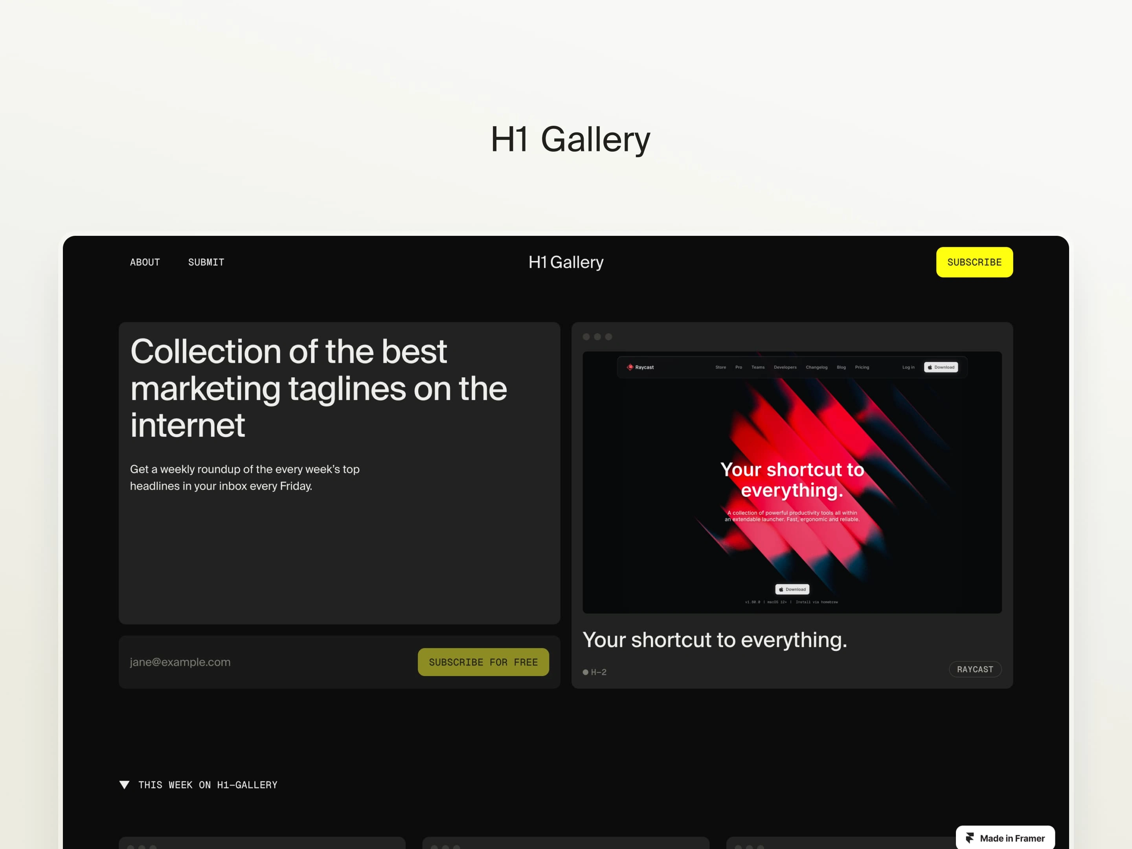Click the Made in Framer badge

pyautogui.click(x=1005, y=838)
